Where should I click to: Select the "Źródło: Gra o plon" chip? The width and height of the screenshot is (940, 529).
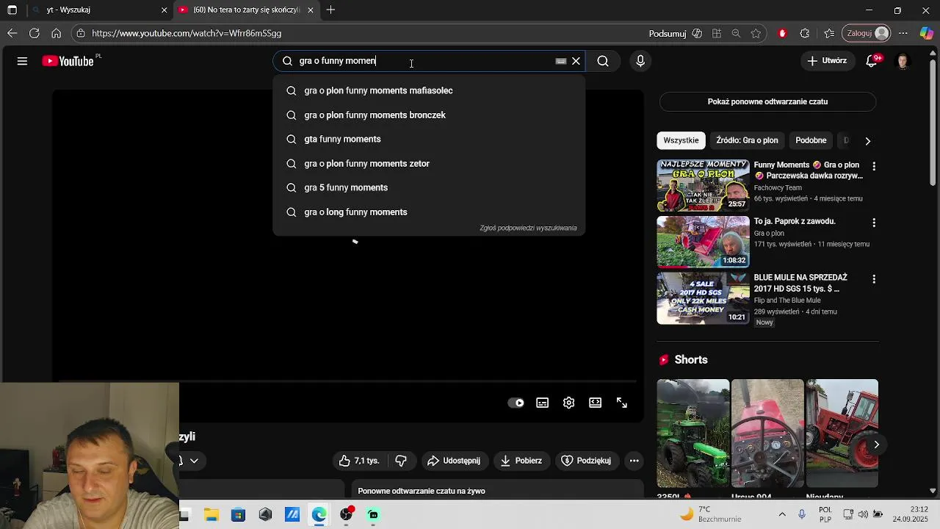[747, 140]
